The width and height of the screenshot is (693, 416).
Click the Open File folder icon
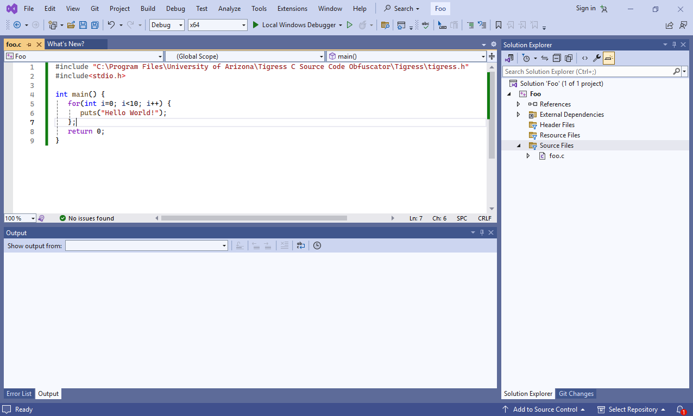tap(71, 25)
